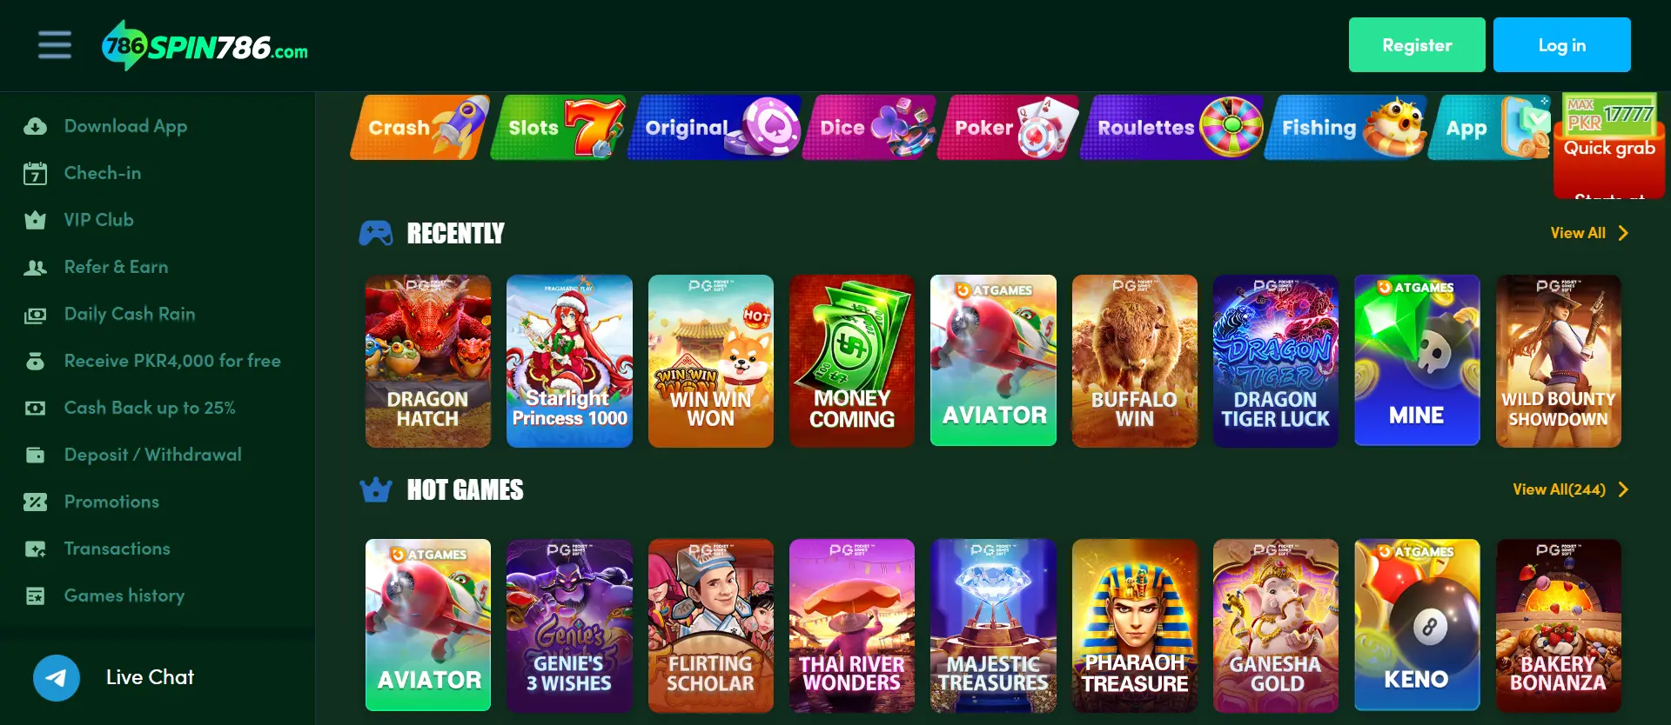Click the Chech-in calendar icon
Viewport: 1671px width, 725px height.
[x=36, y=174]
